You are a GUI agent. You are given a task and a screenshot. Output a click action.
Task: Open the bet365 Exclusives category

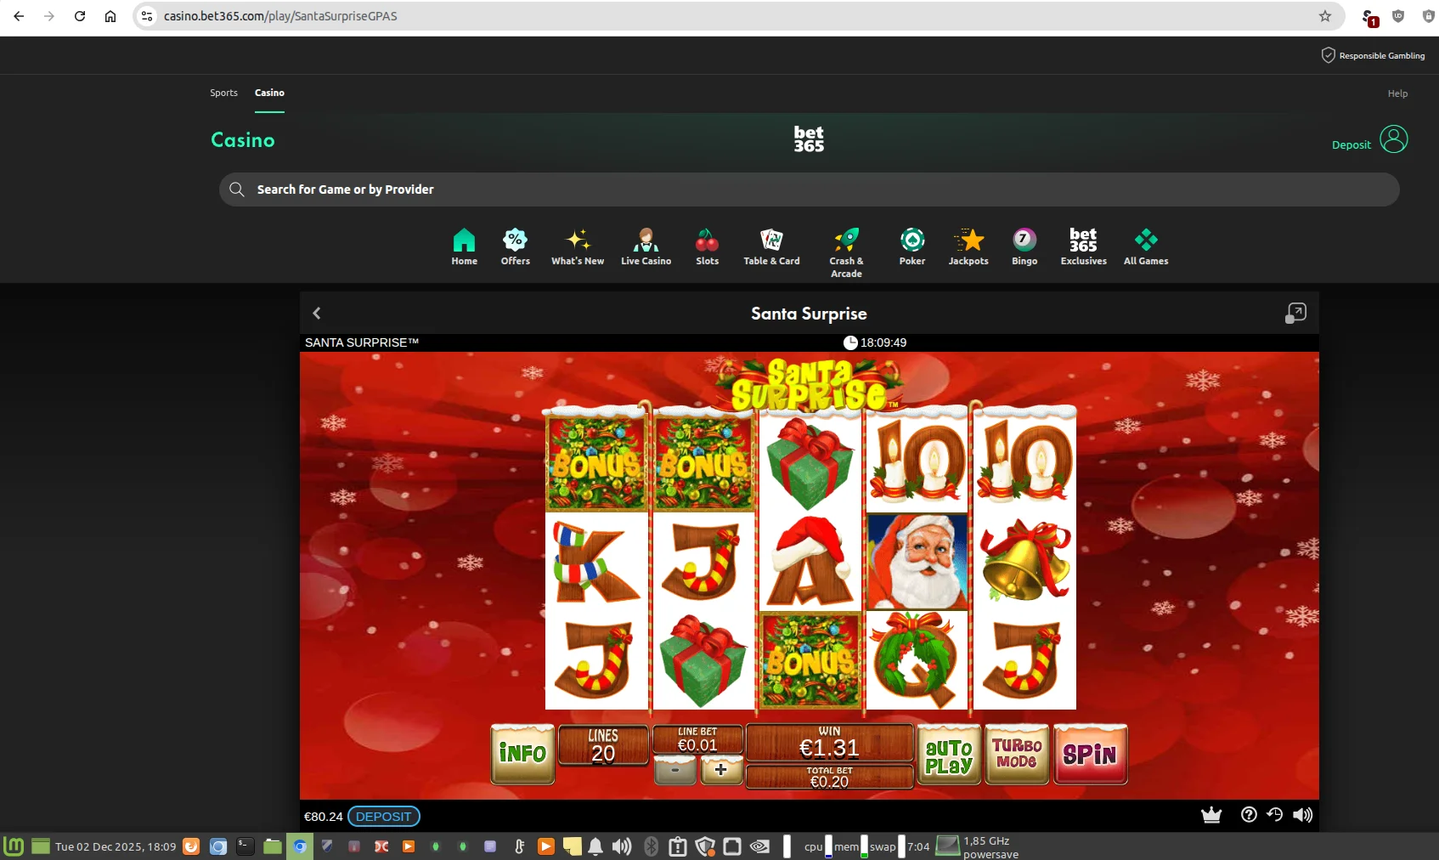[1083, 247]
